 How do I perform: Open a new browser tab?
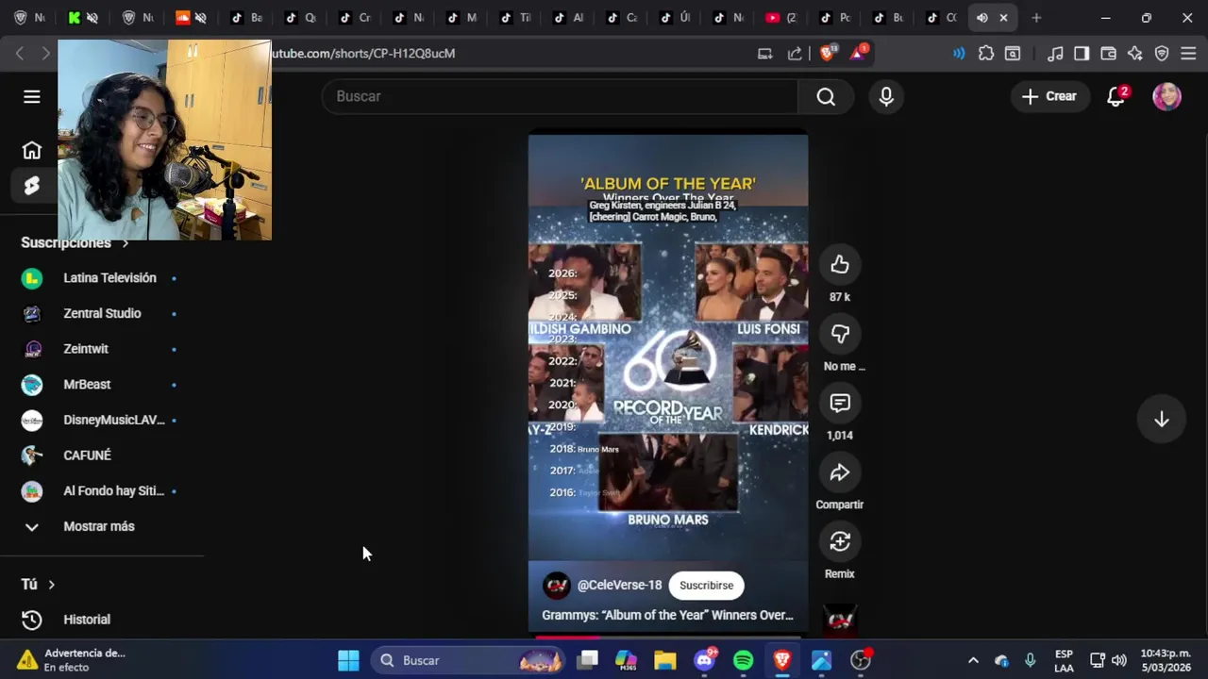click(x=1036, y=18)
